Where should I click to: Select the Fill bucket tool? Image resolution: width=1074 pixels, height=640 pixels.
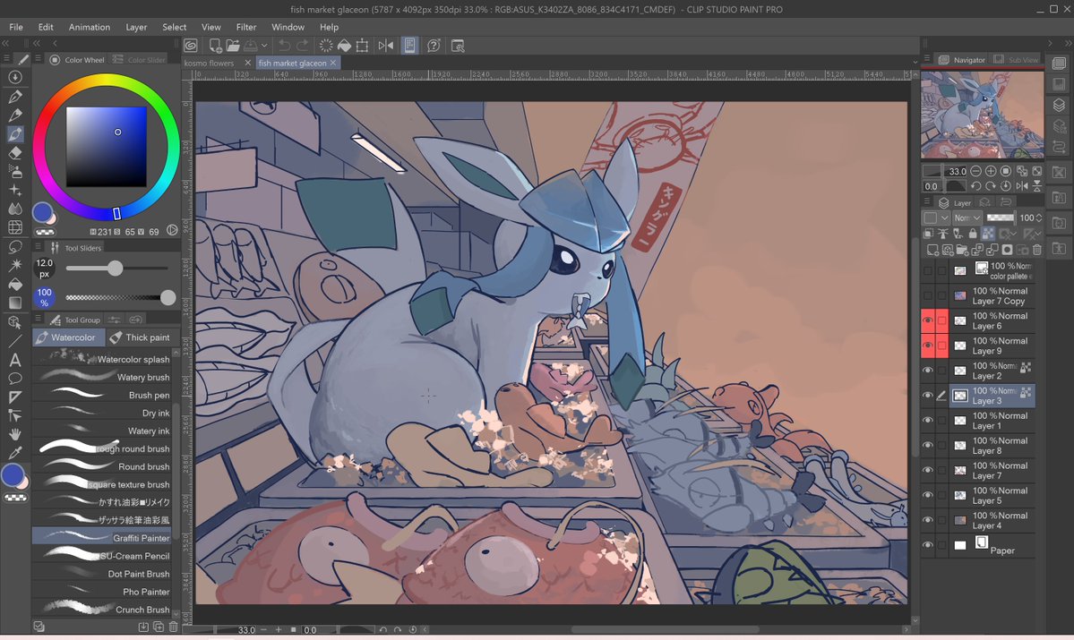[15, 284]
